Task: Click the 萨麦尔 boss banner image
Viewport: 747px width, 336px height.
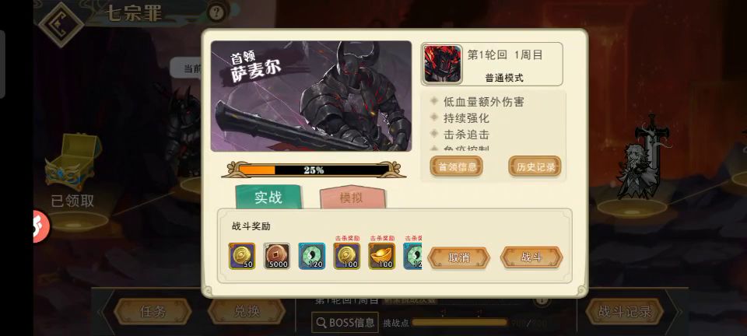Action: tap(311, 96)
